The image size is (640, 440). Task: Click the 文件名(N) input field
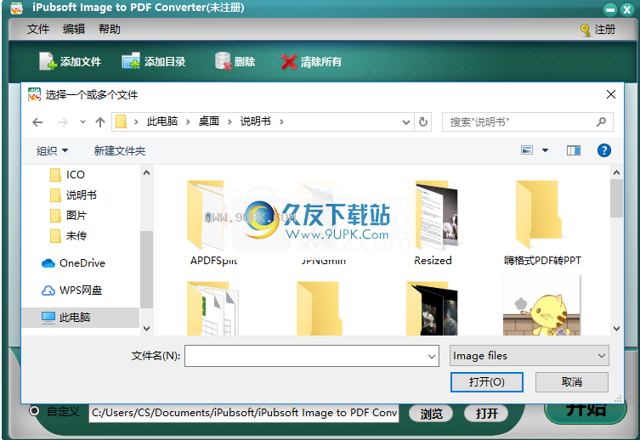312,356
